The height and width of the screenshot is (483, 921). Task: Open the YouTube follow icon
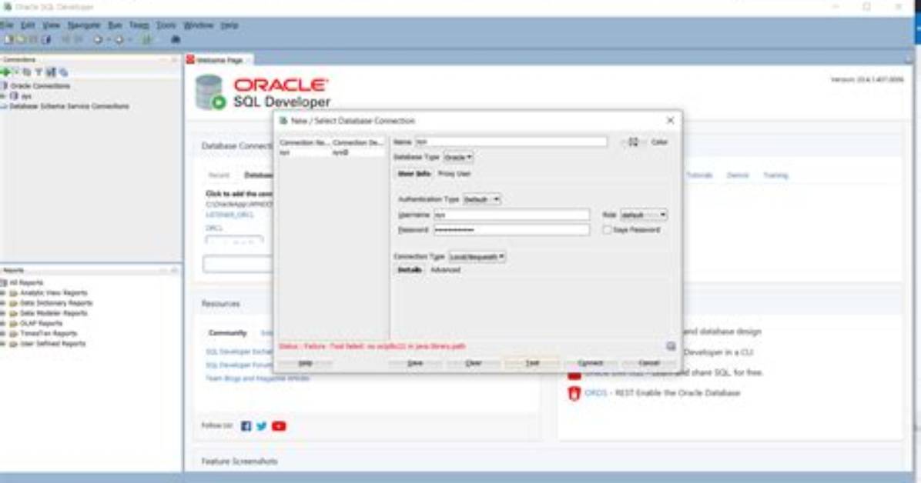pyautogui.click(x=279, y=426)
